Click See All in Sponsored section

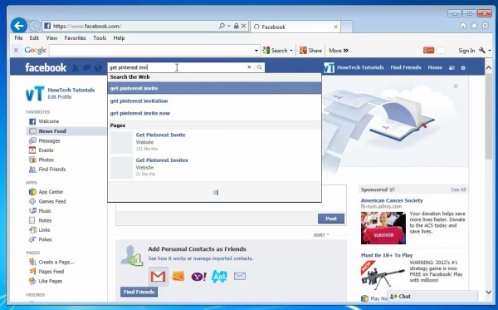click(458, 189)
